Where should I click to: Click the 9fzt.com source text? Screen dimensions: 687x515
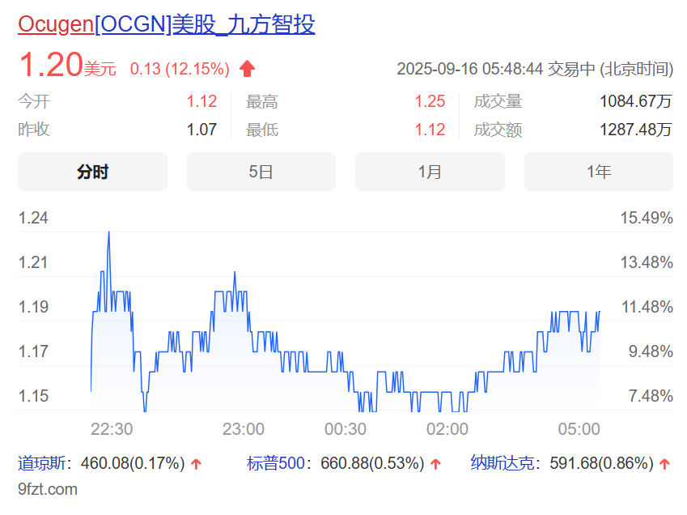coord(48,489)
